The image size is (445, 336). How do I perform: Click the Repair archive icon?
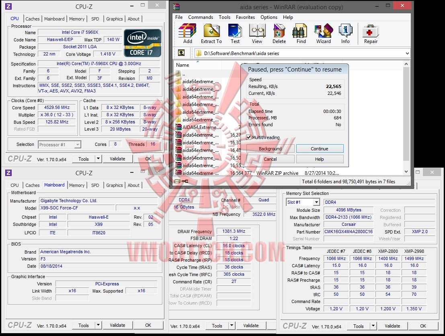tap(371, 33)
